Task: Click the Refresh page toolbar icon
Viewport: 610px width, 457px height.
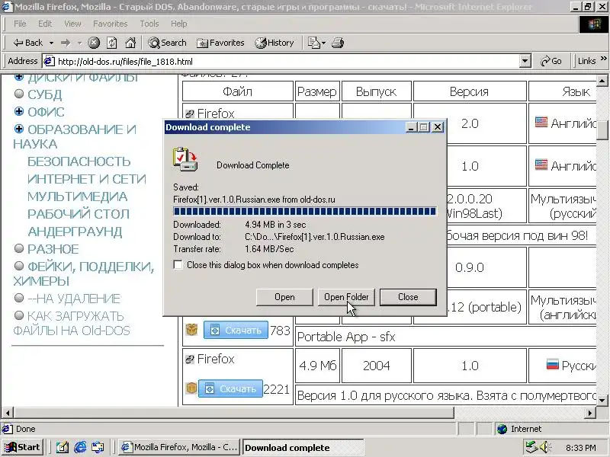Action: 112,43
